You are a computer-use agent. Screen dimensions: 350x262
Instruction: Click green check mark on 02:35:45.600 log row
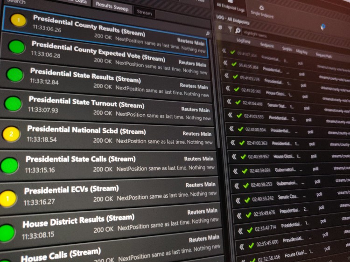[x=252, y=246]
